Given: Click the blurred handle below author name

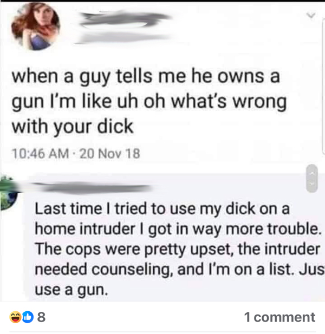Looking at the screenshot, I should coord(125,38).
